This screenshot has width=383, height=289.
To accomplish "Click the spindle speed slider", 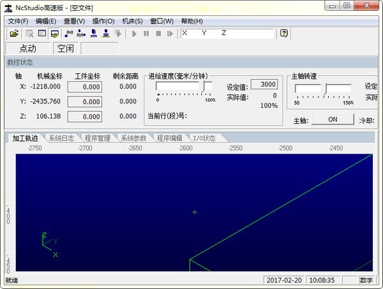I will point(323,89).
